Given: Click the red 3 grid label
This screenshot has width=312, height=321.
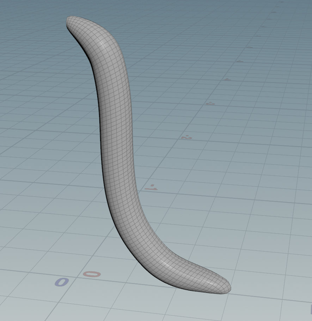Looking at the screenshot, I should (210, 103).
